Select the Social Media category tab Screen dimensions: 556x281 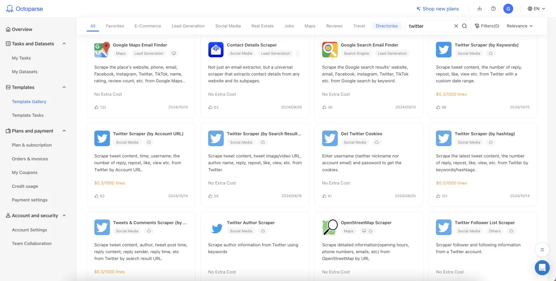pos(228,26)
